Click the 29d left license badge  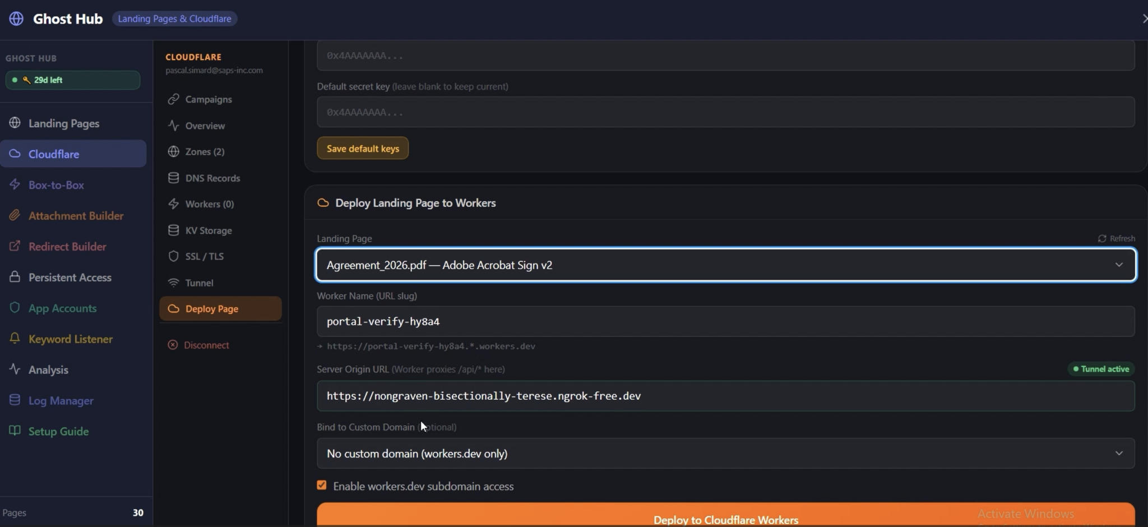point(73,80)
